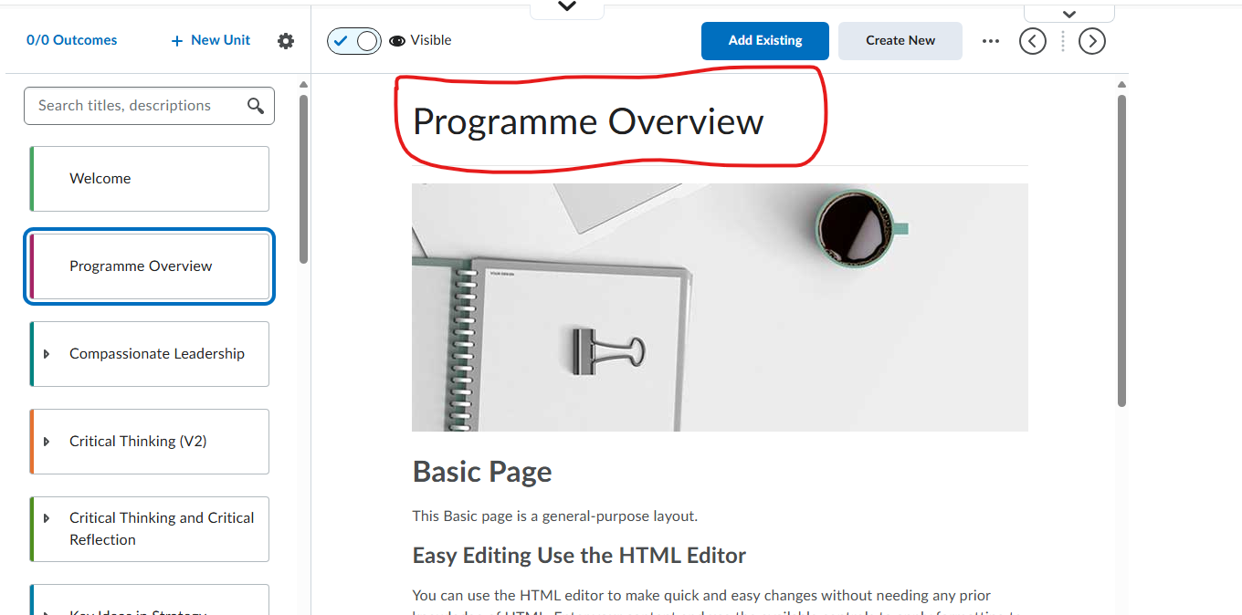Open the three-dots more options menu

991,41
